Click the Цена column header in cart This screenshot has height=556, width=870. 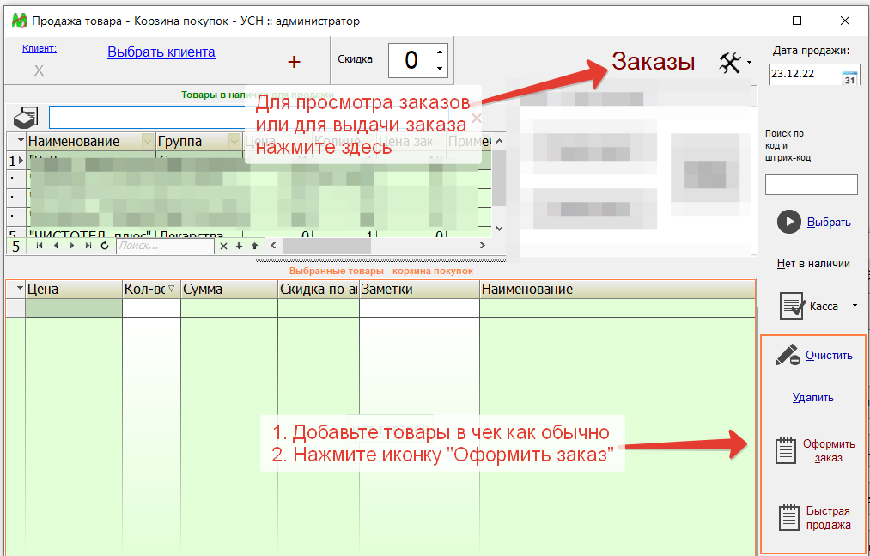tap(74, 290)
